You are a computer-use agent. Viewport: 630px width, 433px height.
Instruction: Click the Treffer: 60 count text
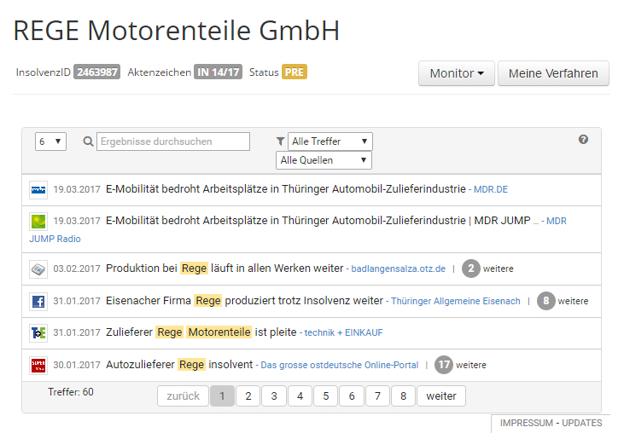71,392
